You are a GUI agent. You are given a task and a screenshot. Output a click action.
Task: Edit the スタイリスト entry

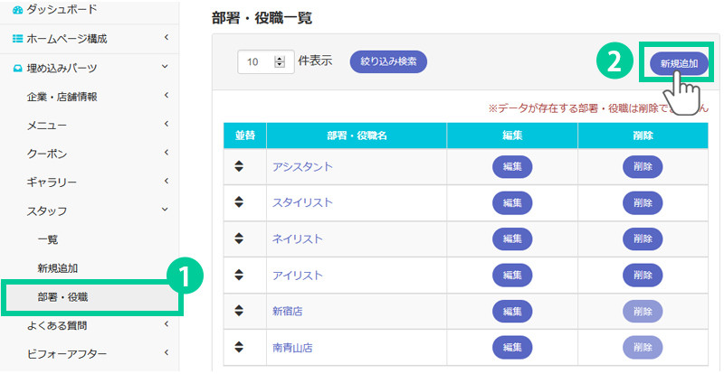click(512, 202)
